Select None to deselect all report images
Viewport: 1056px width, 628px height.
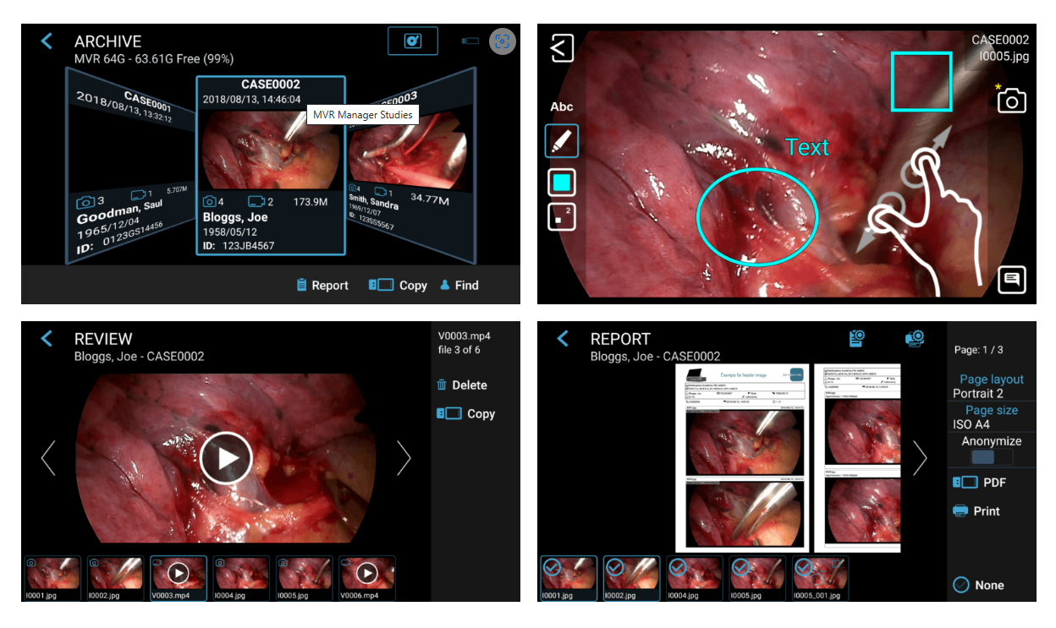point(978,585)
